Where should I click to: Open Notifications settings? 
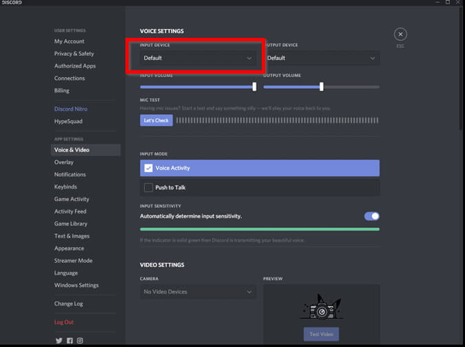pos(70,175)
